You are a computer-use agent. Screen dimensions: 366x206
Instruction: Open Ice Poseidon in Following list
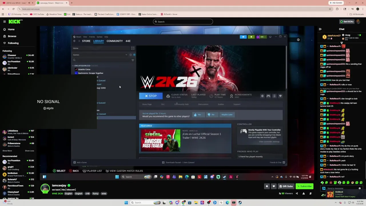[18, 63]
